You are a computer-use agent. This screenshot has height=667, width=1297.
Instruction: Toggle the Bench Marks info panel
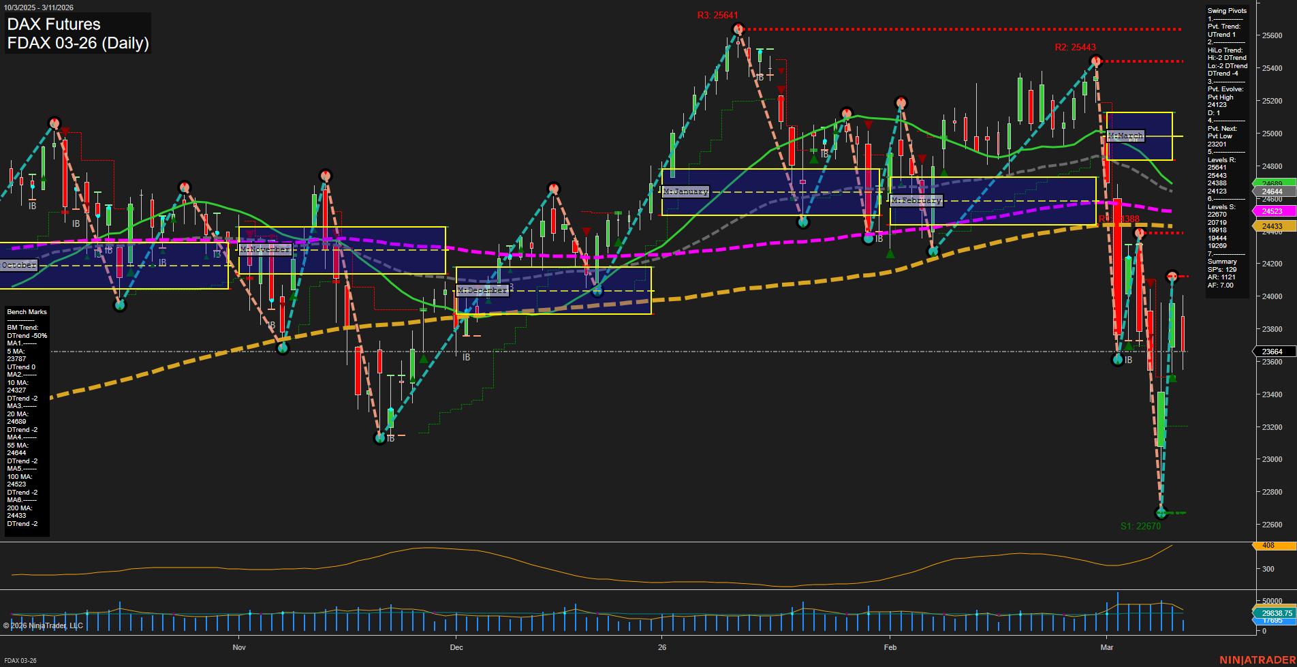pyautogui.click(x=26, y=311)
